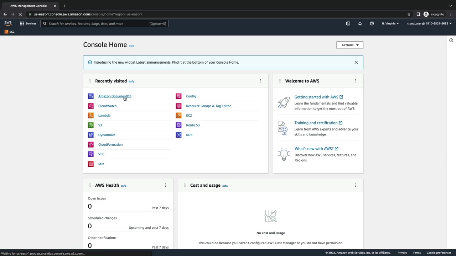The width and height of the screenshot is (456, 256).
Task: Bookmark page with the star icon
Action: (x=409, y=14)
